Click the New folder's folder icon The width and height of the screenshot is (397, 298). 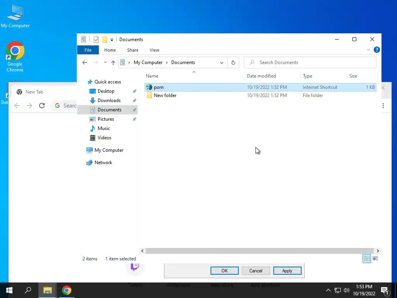(x=149, y=95)
